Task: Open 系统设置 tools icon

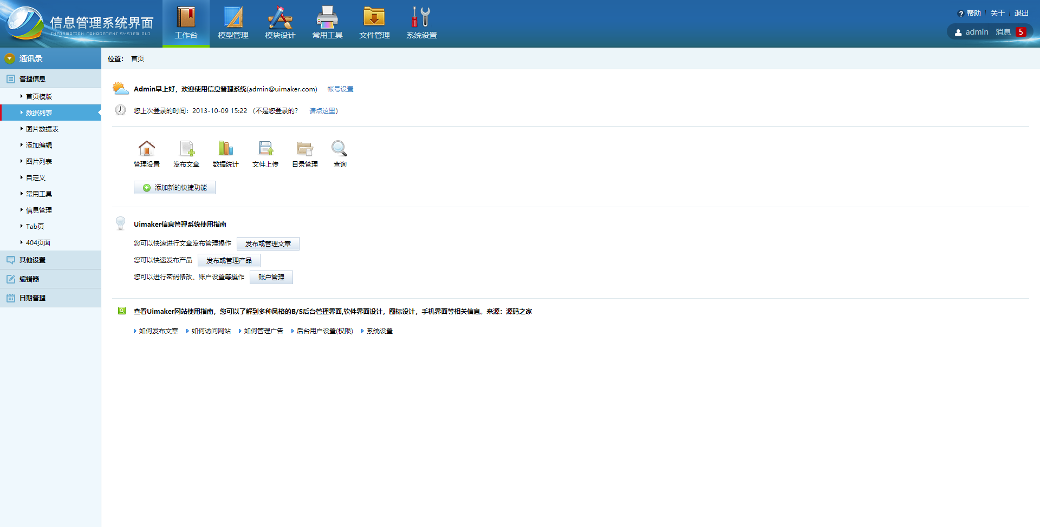Action: 421,17
